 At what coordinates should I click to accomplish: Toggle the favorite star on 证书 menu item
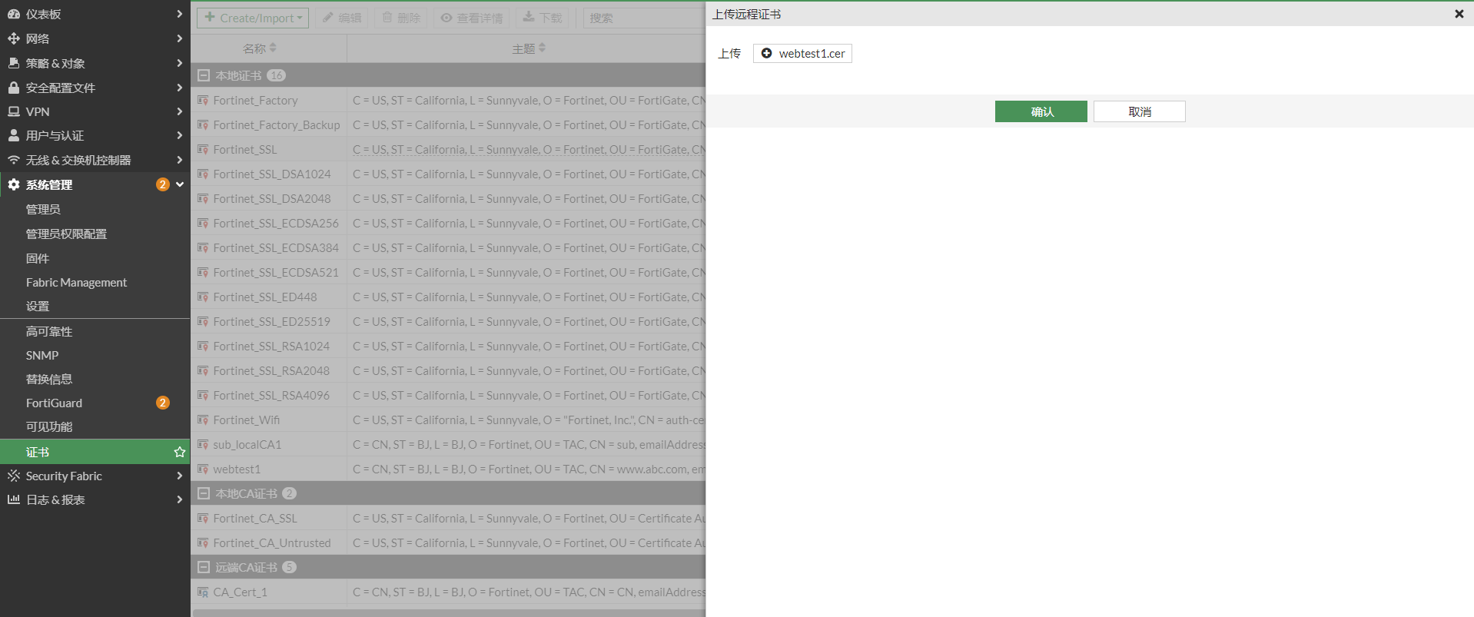click(180, 452)
